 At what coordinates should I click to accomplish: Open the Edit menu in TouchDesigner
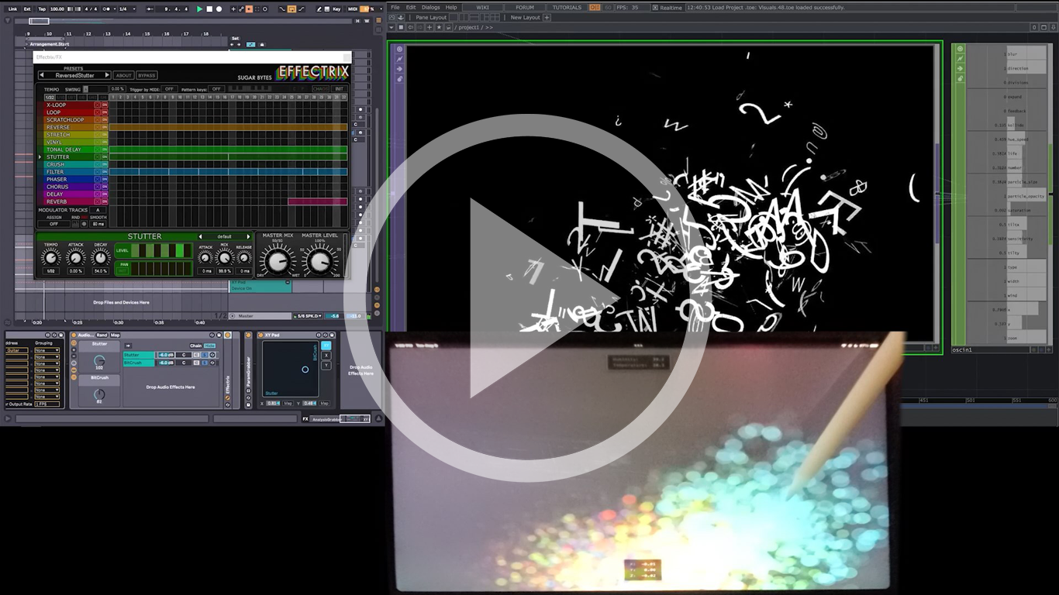pos(411,7)
